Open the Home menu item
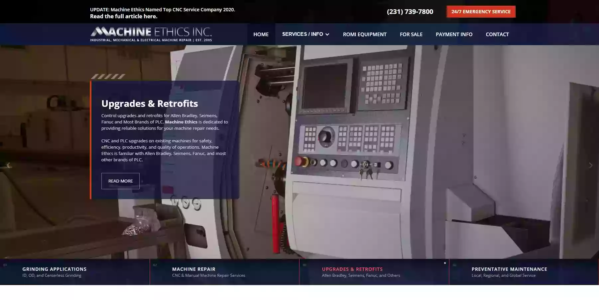 261,34
